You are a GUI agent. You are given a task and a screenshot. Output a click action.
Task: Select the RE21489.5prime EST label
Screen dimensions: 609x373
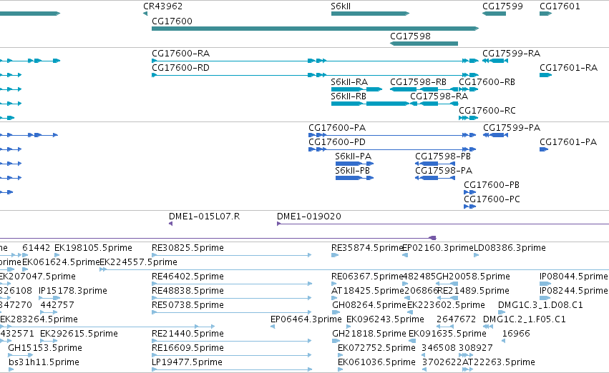coord(473,291)
